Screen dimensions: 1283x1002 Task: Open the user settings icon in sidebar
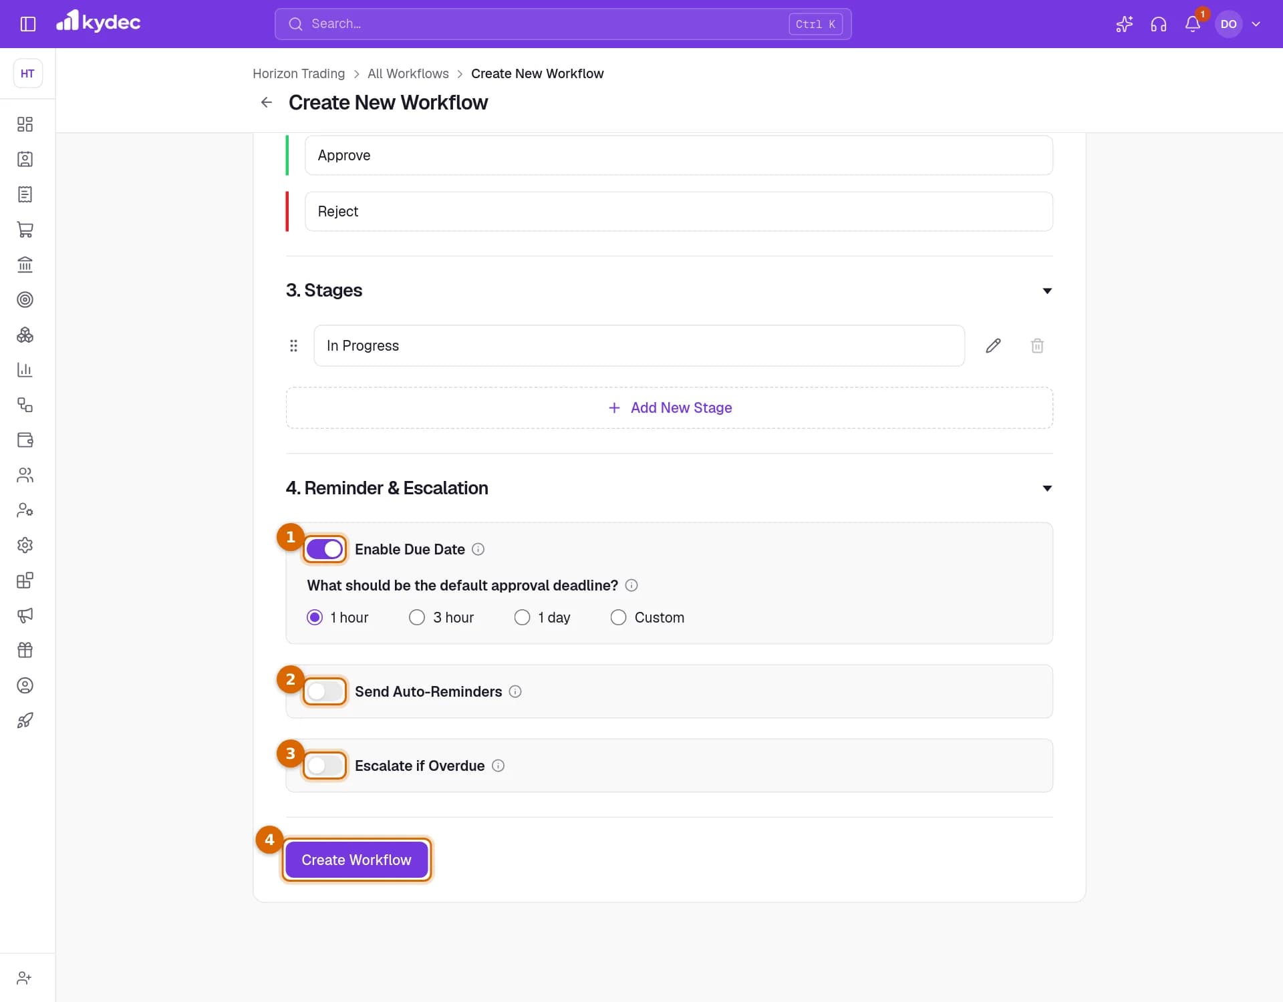click(25, 510)
